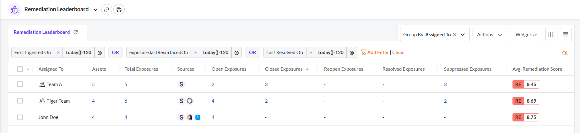Click the RE badge for Tiger Team score

click(x=518, y=101)
